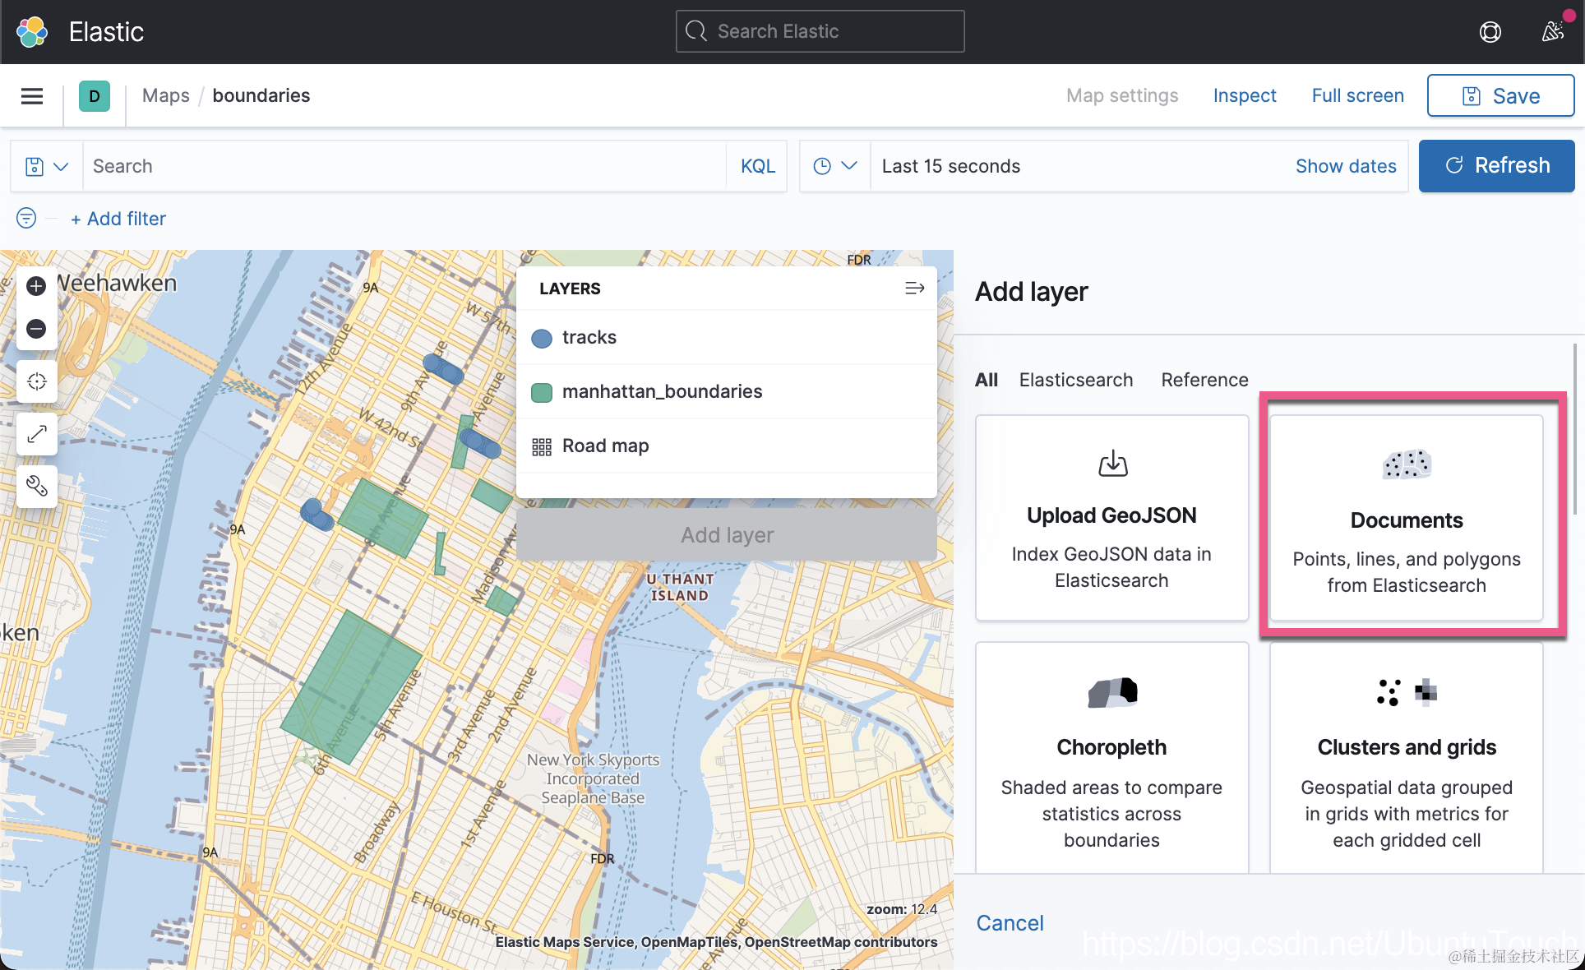1585x970 pixels.
Task: Click the map zoom out button
Action: pyautogui.click(x=36, y=329)
